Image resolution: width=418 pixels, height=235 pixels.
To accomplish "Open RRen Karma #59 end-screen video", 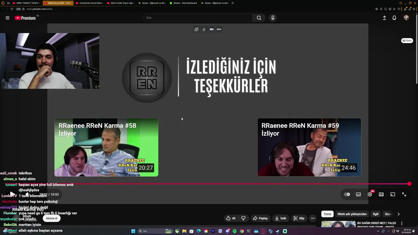I will [x=309, y=147].
